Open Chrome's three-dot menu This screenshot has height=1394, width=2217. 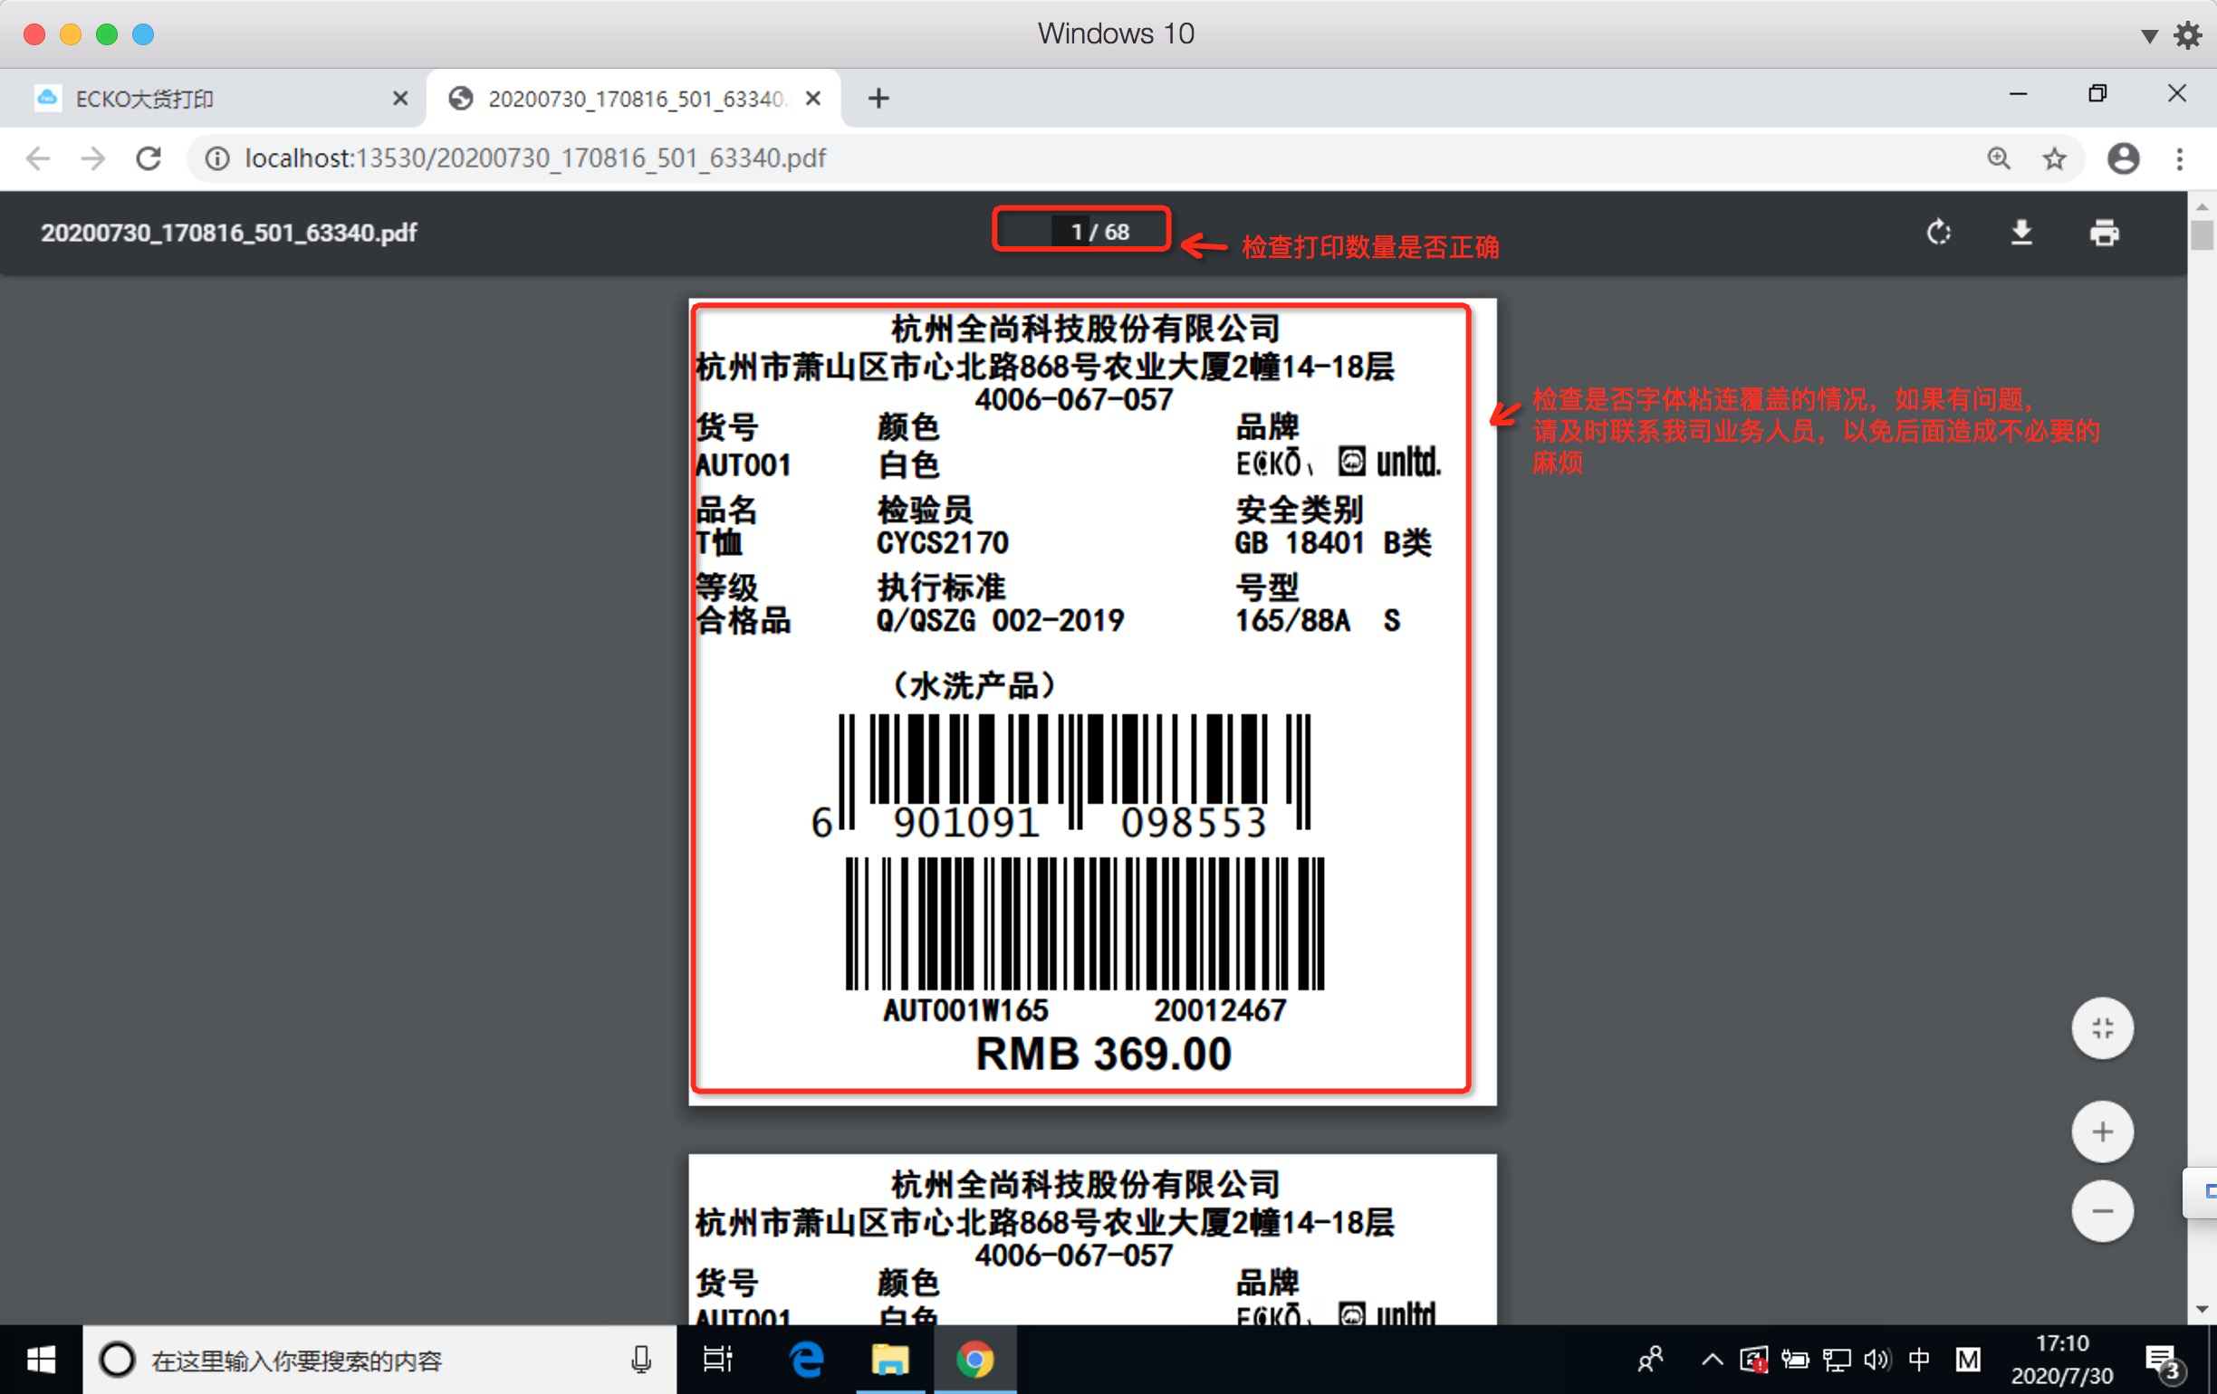(2178, 158)
